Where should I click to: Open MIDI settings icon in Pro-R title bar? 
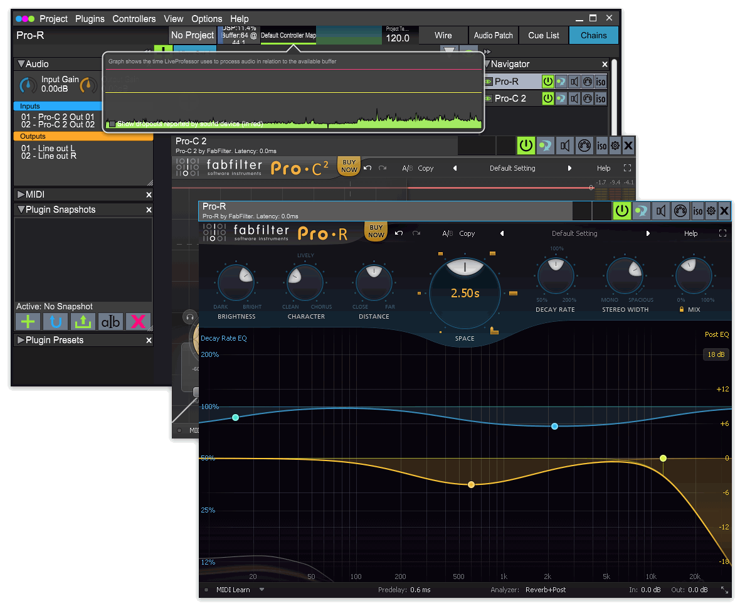pos(680,211)
